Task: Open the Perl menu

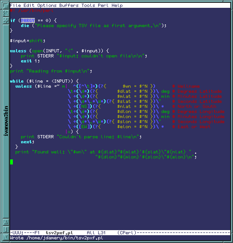Action: pos(103,6)
